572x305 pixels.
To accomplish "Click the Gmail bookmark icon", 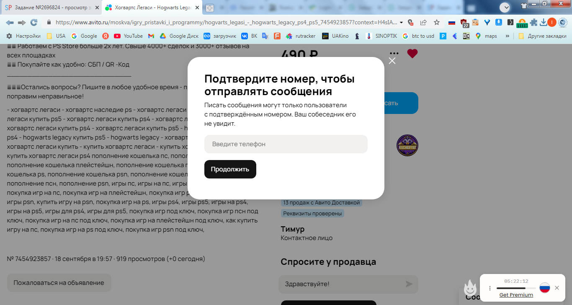I will coord(151,36).
